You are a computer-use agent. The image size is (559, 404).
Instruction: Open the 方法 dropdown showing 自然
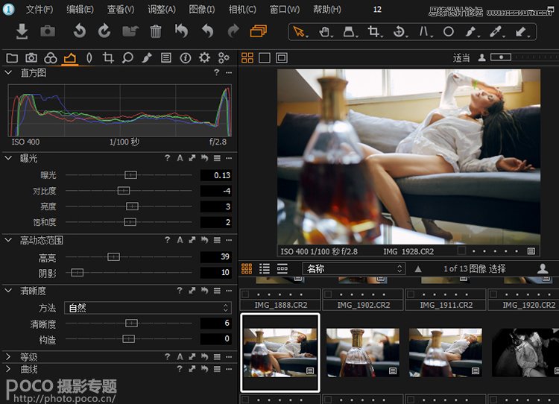(147, 308)
